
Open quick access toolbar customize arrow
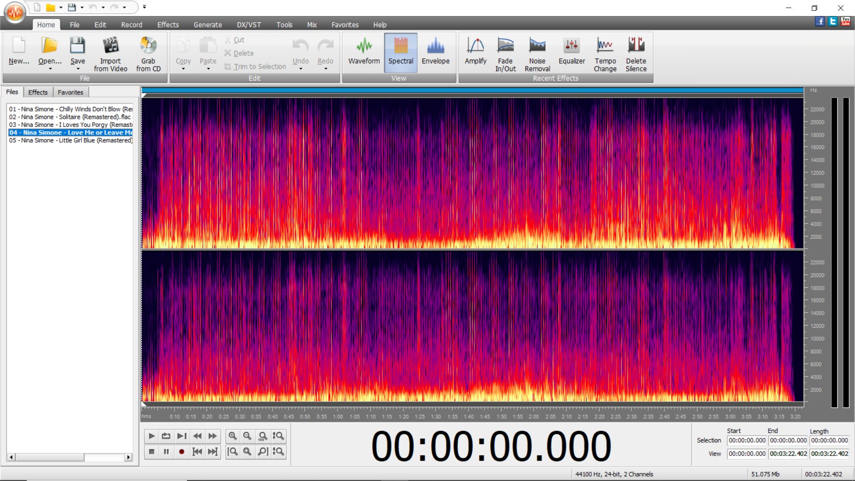144,7
